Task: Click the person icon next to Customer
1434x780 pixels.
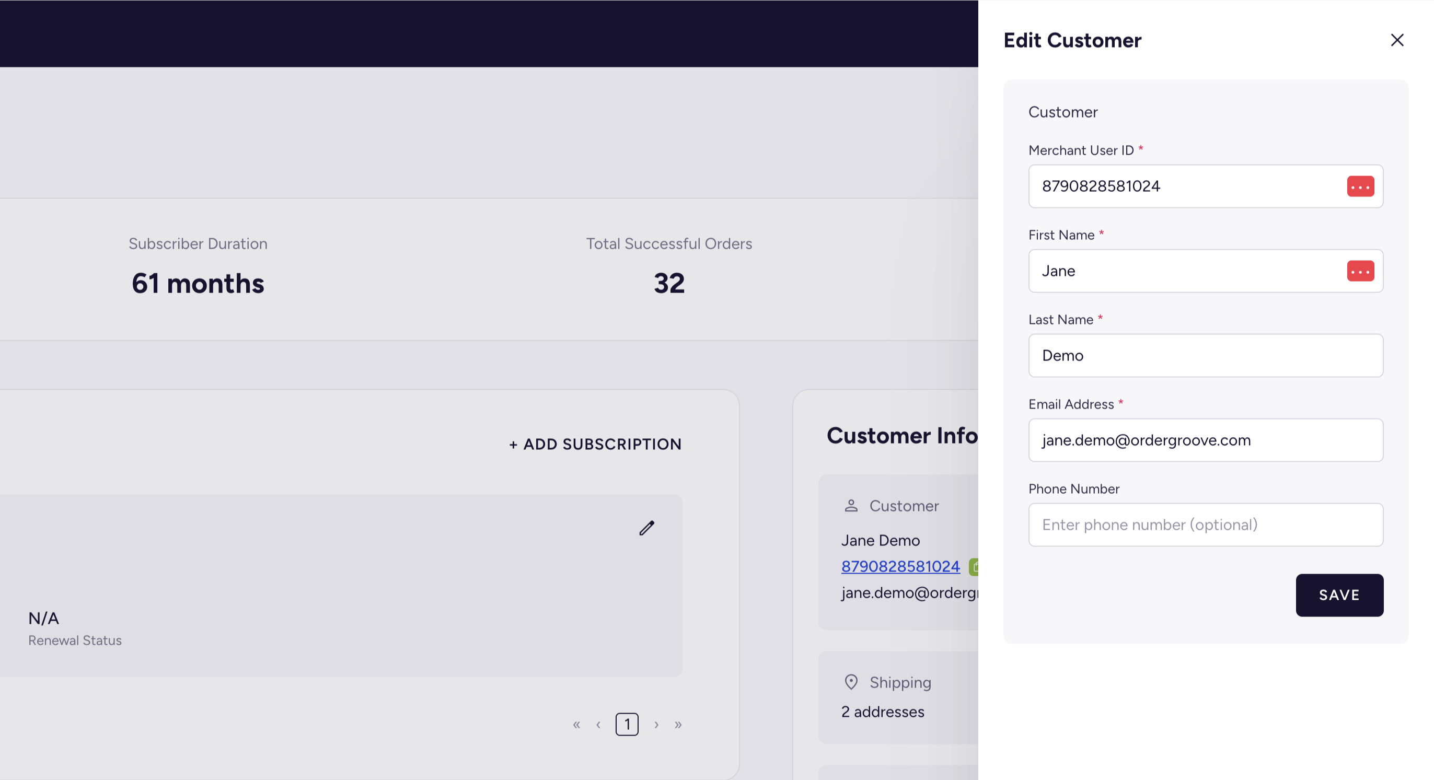Action: (x=851, y=506)
